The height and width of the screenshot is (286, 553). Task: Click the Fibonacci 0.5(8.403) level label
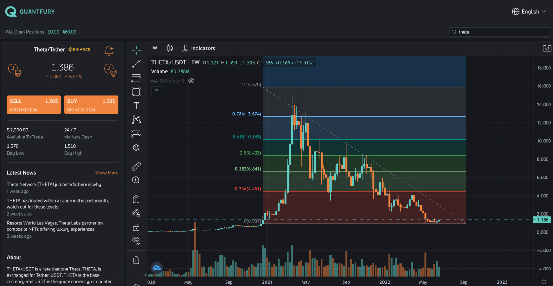pos(250,153)
